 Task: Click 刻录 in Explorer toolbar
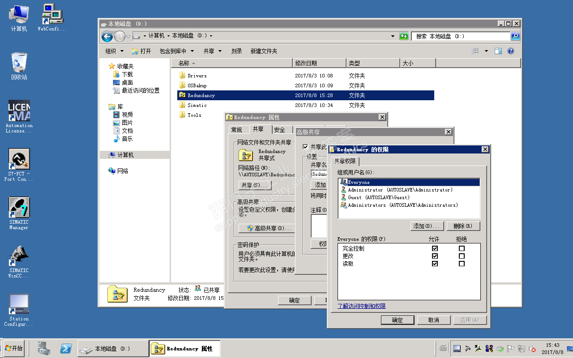click(237, 51)
